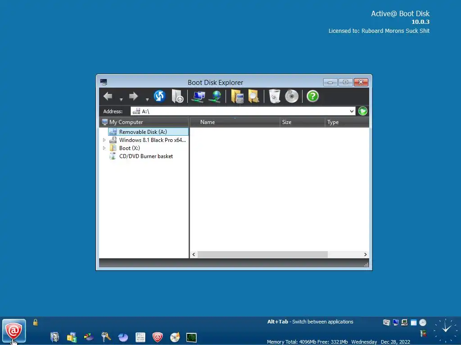Click the window resize grip corner
461x345 pixels.
pos(366,265)
